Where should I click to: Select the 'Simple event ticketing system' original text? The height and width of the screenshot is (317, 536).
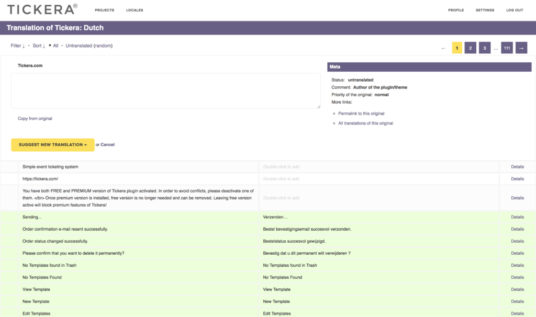click(50, 167)
